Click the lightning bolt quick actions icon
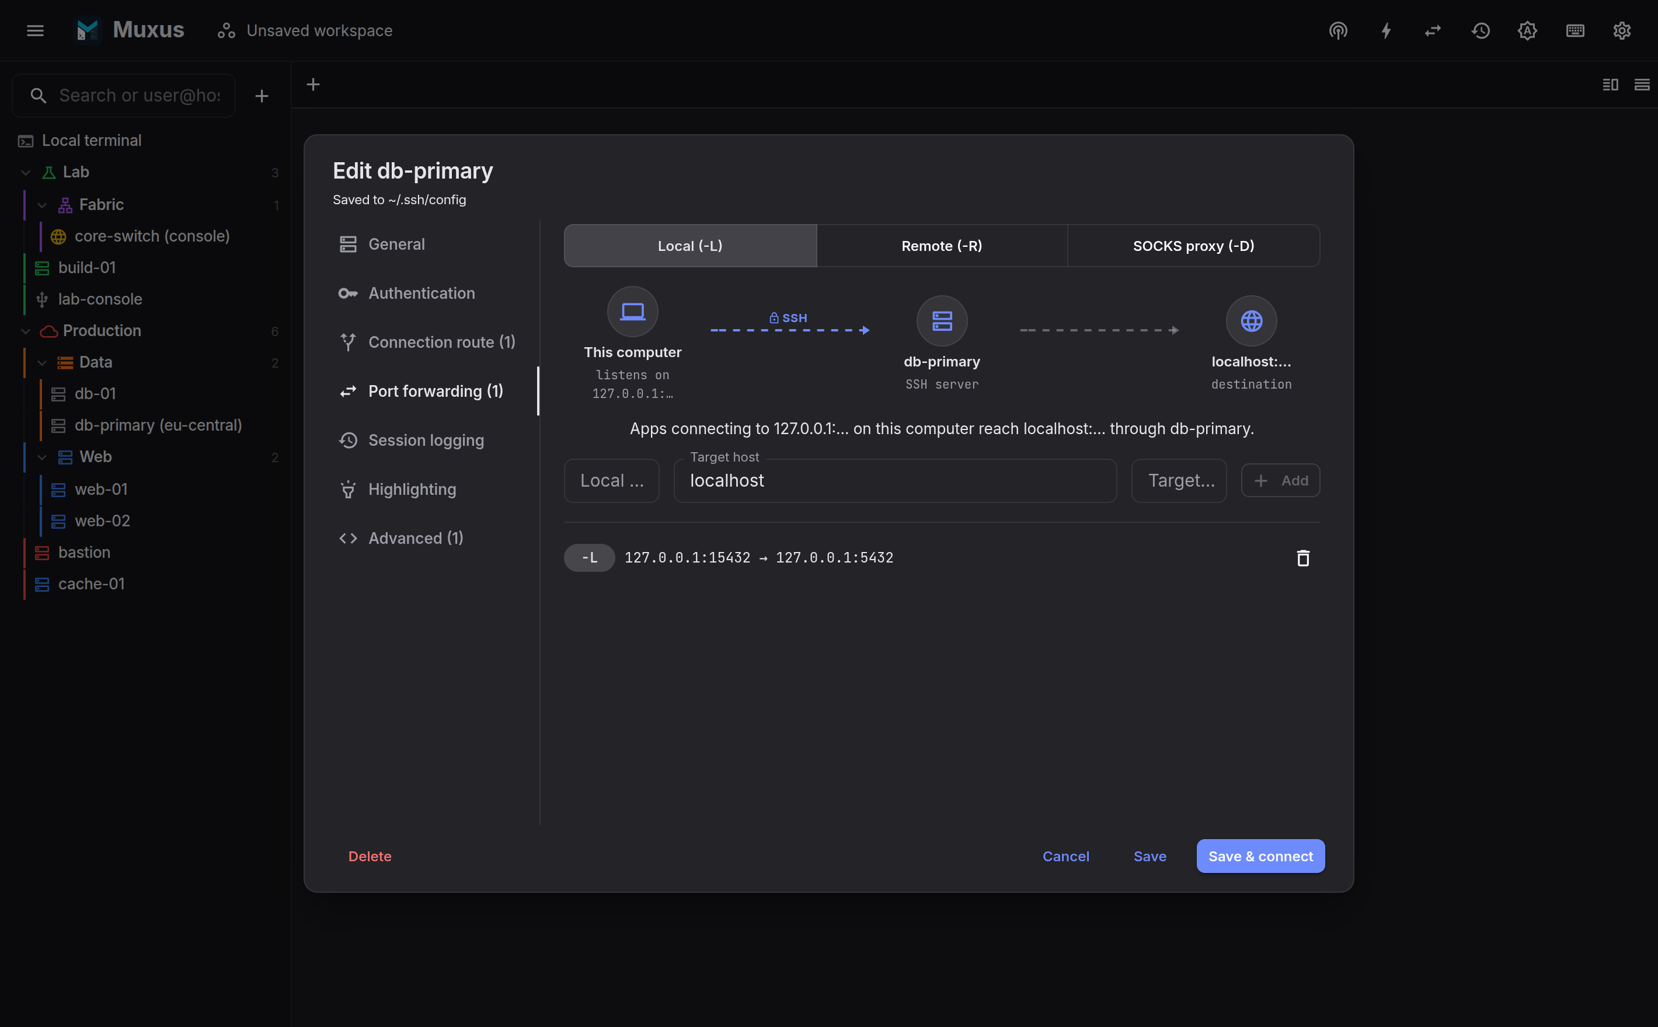This screenshot has width=1658, height=1027. click(x=1386, y=30)
